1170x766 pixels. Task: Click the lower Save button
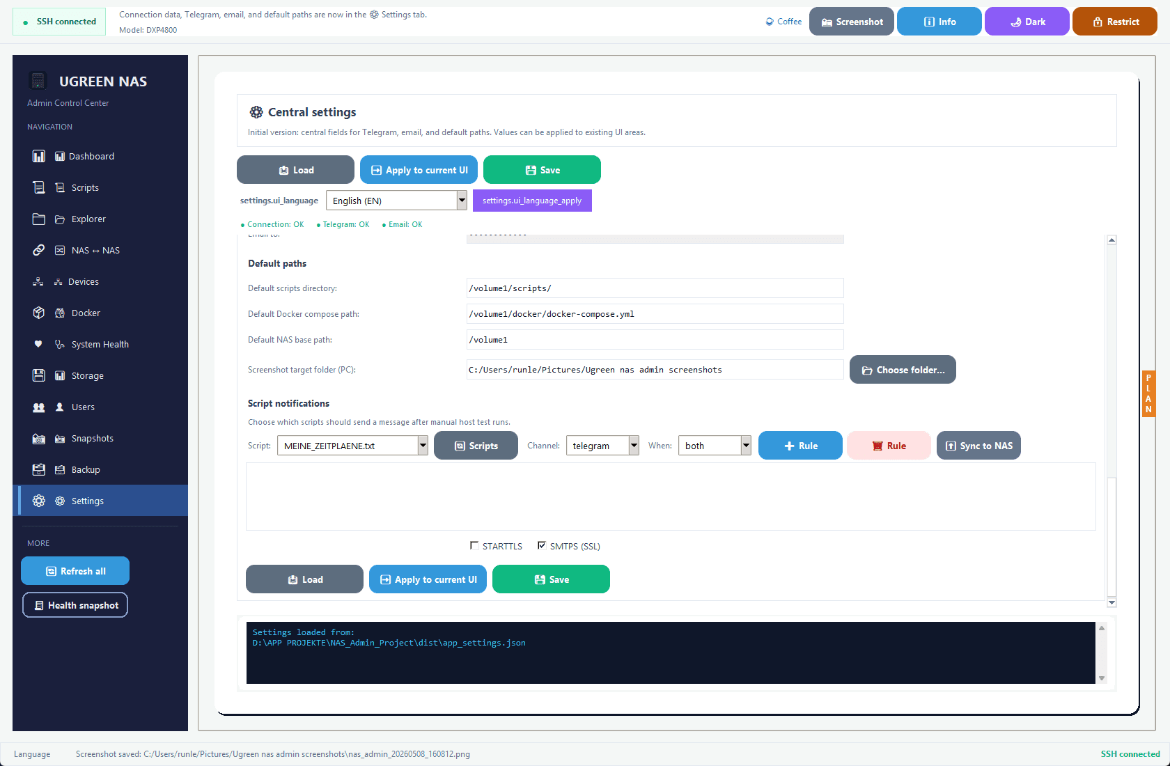pos(552,579)
